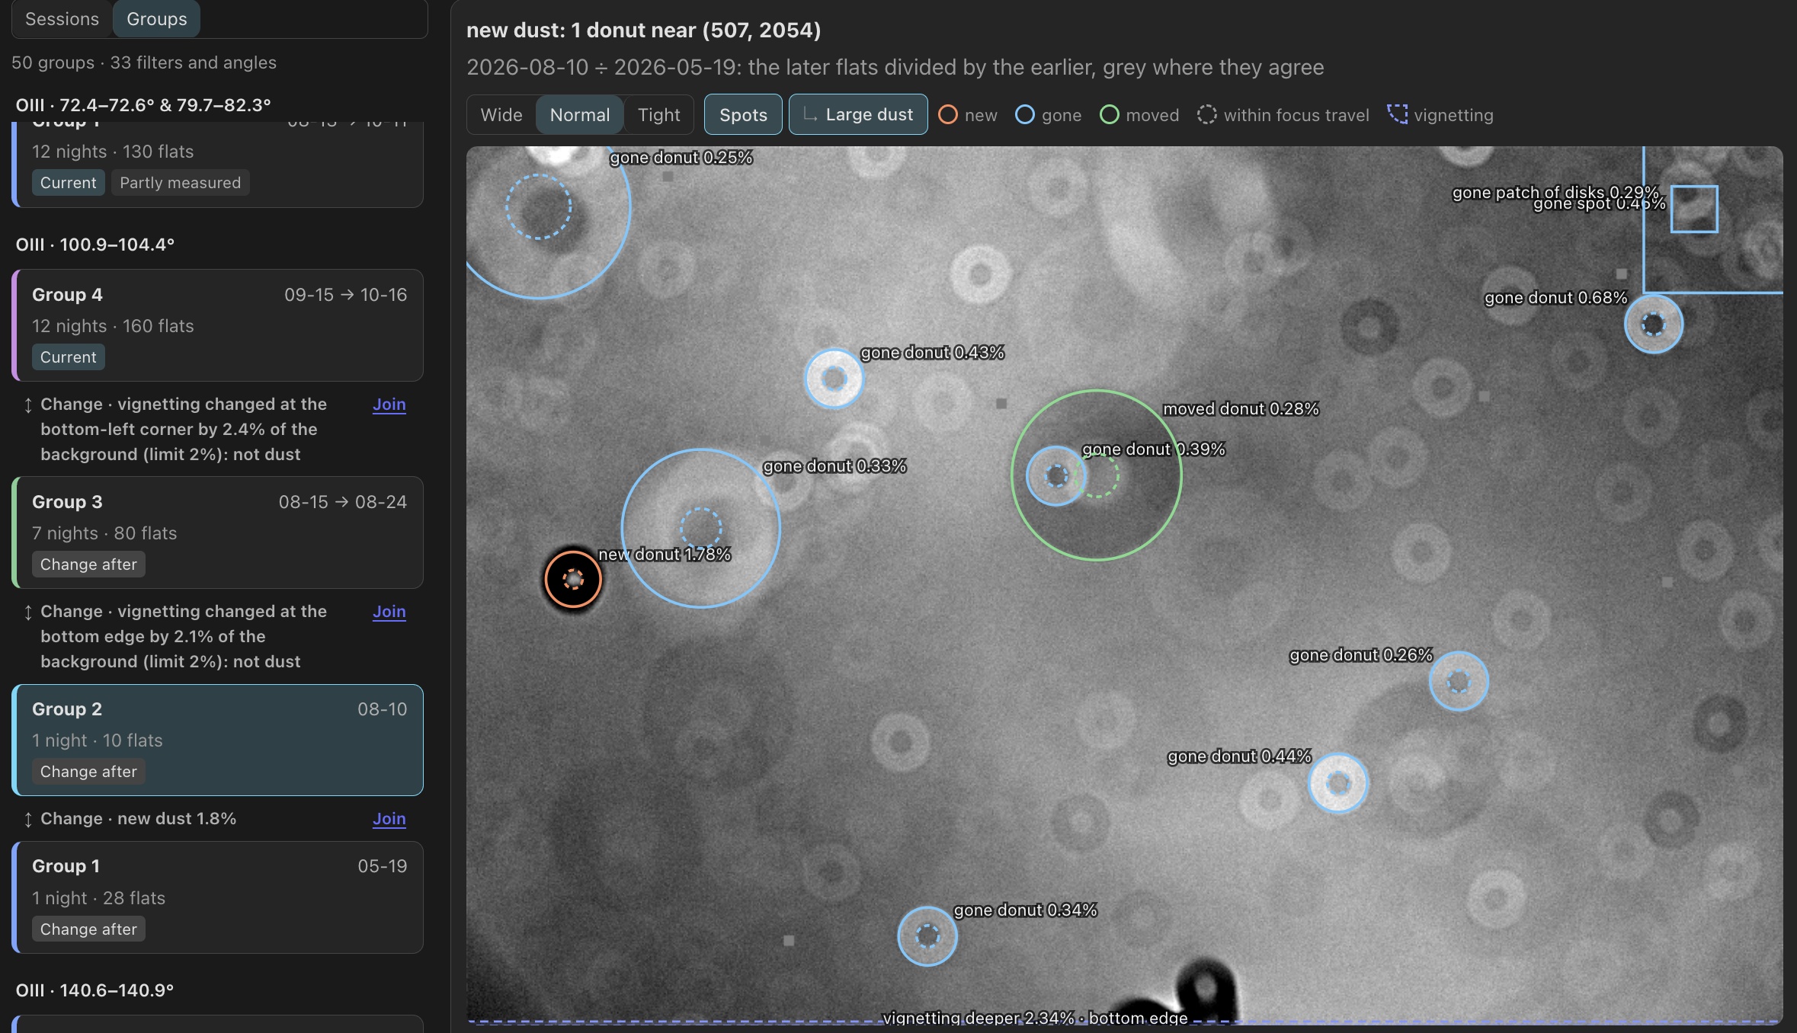
Task: Click the dashed vignetting legend icon
Action: pos(1397,115)
